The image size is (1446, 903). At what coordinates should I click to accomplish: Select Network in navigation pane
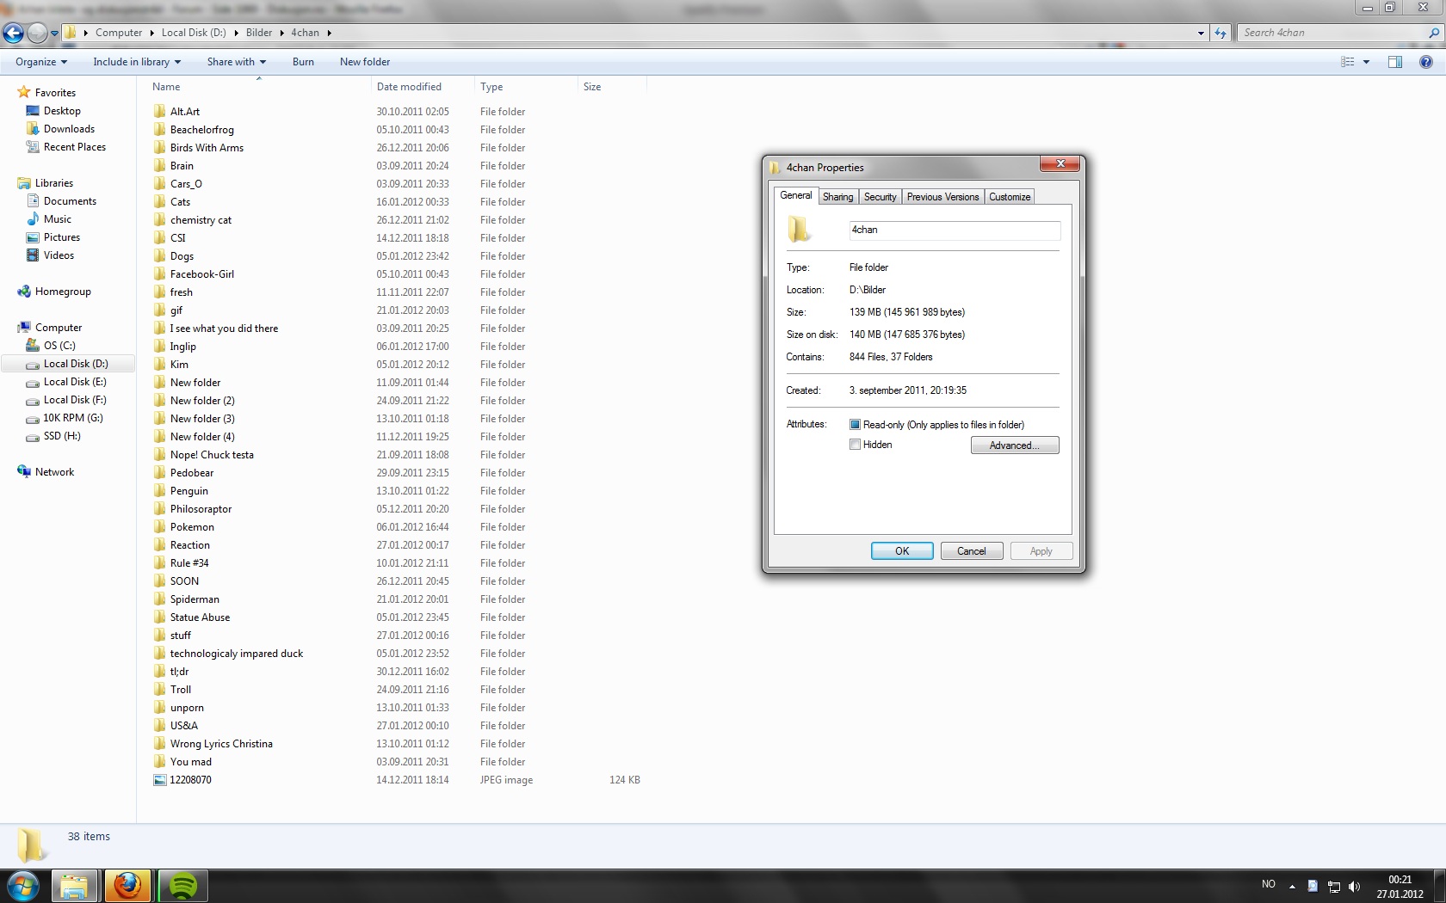pos(54,472)
